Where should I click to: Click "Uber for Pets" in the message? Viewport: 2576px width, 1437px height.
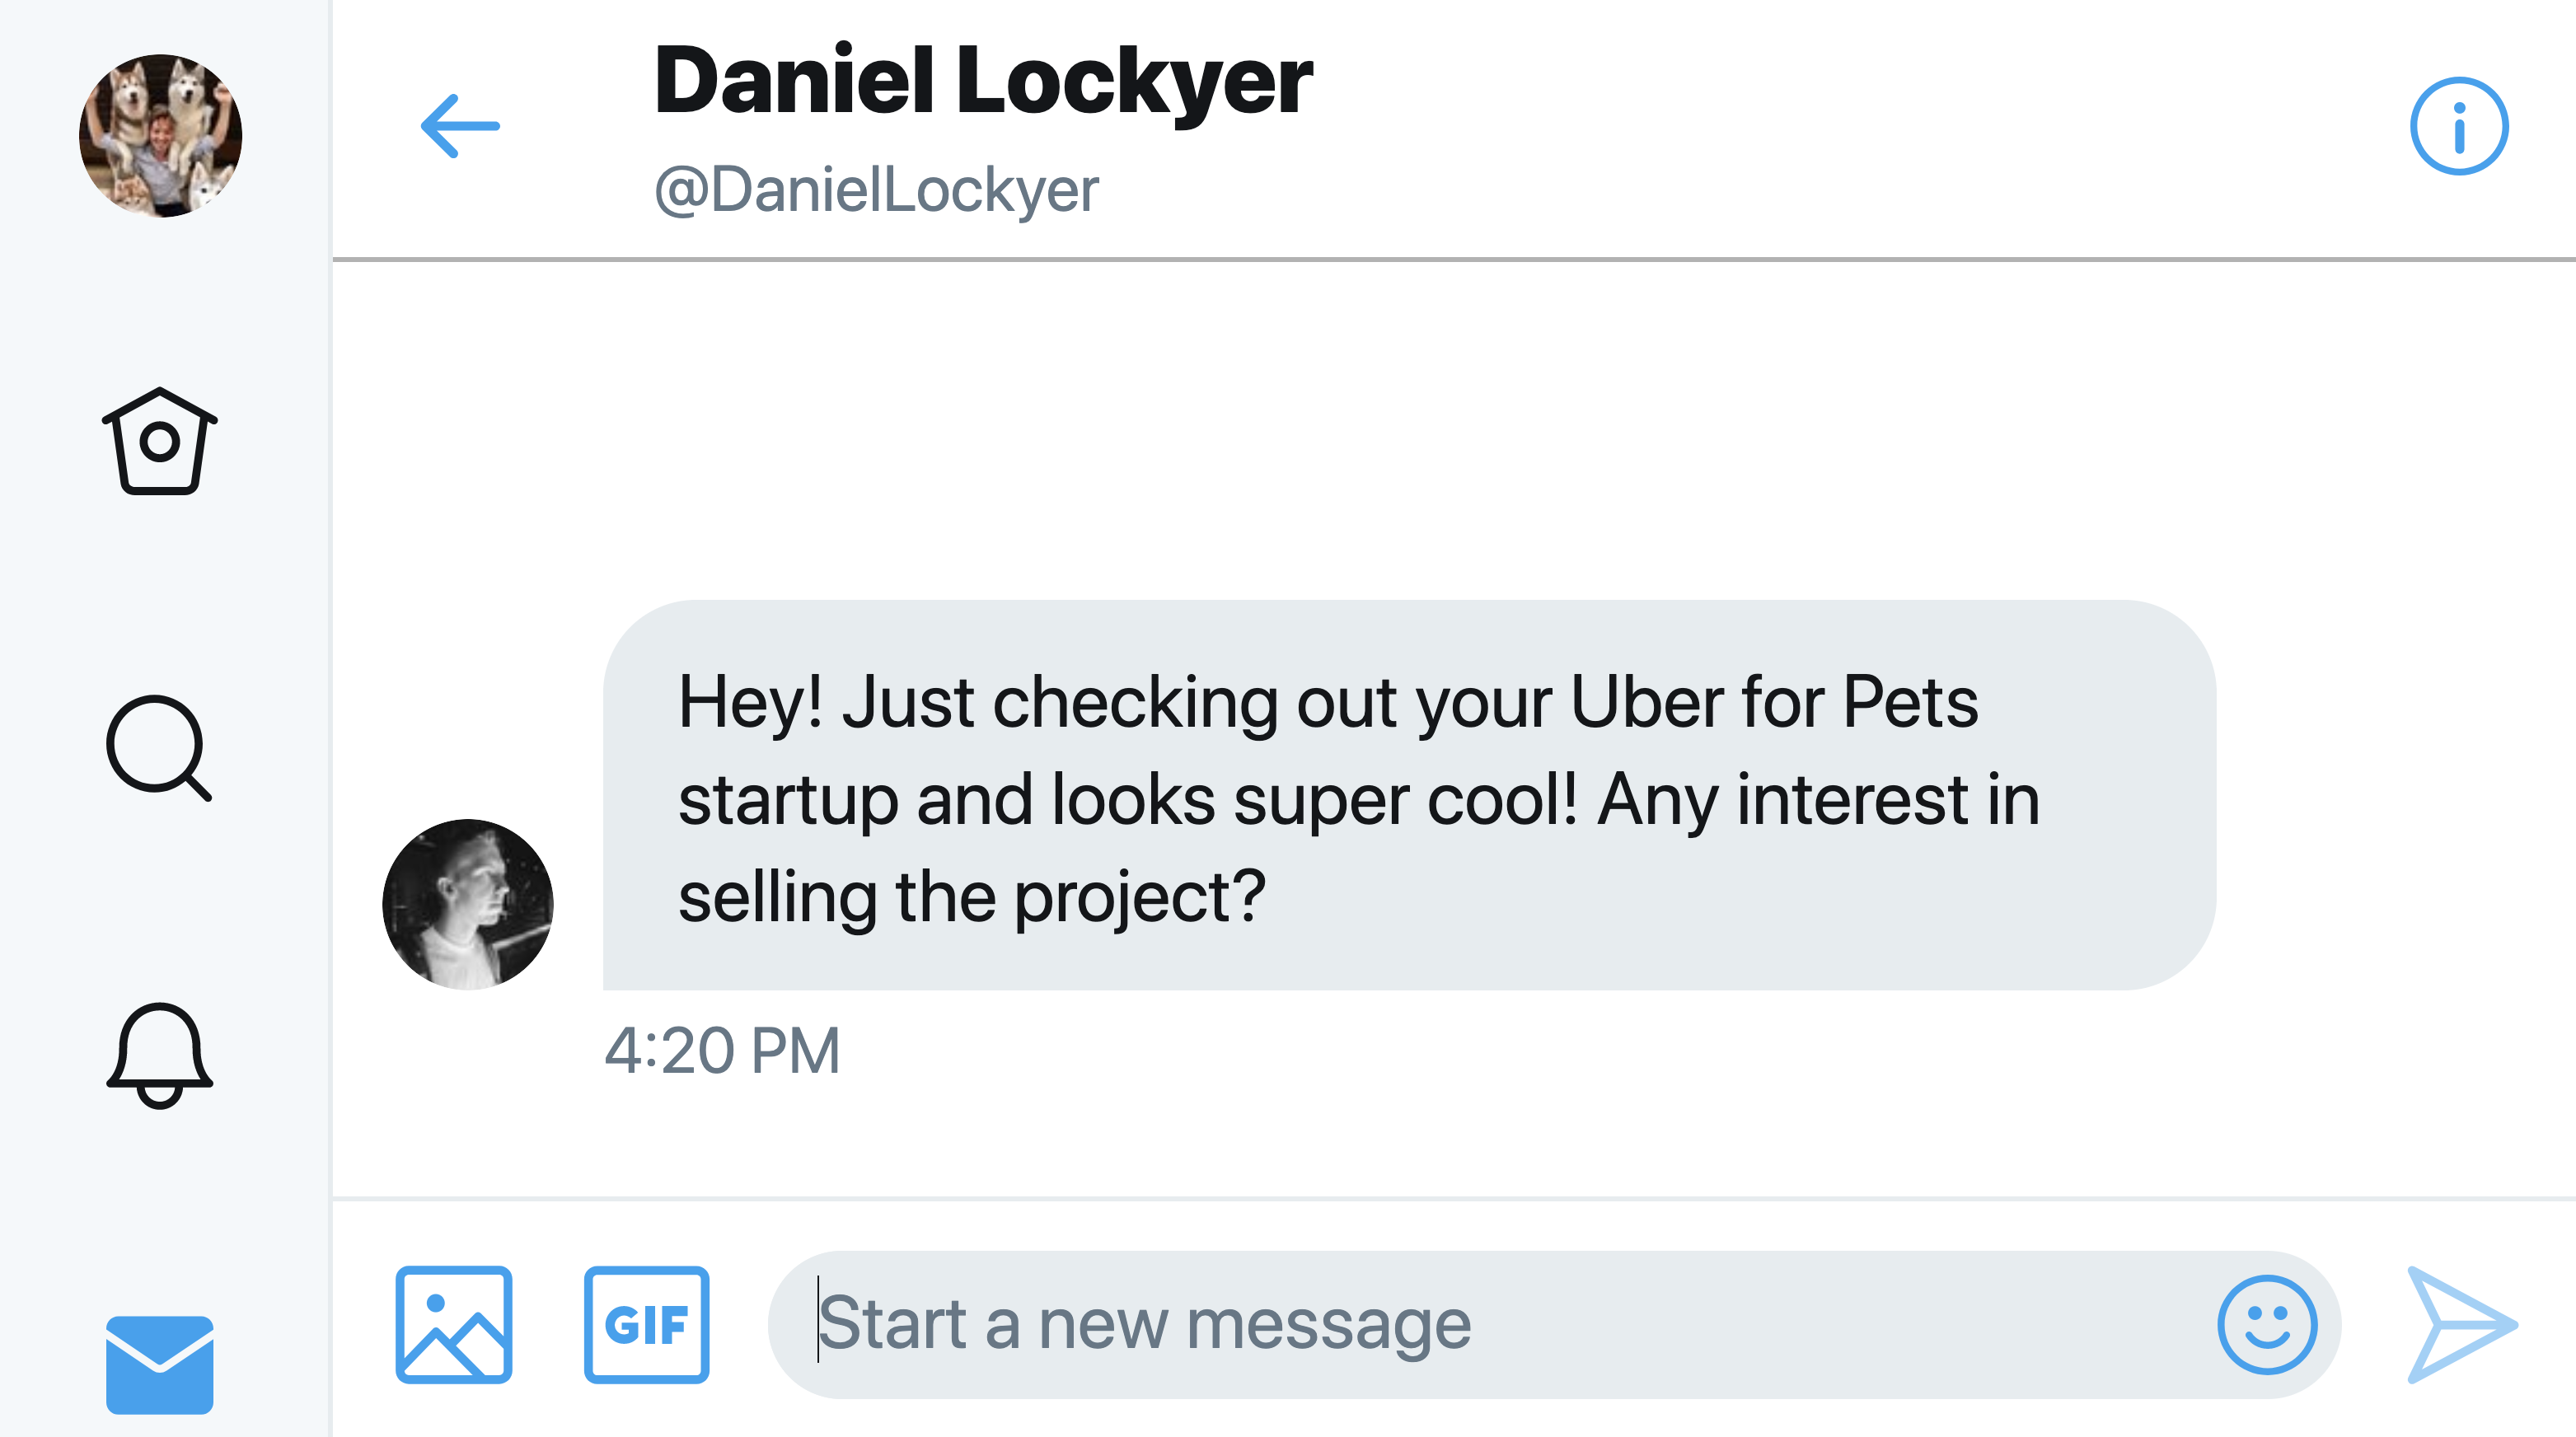pos(1773,702)
